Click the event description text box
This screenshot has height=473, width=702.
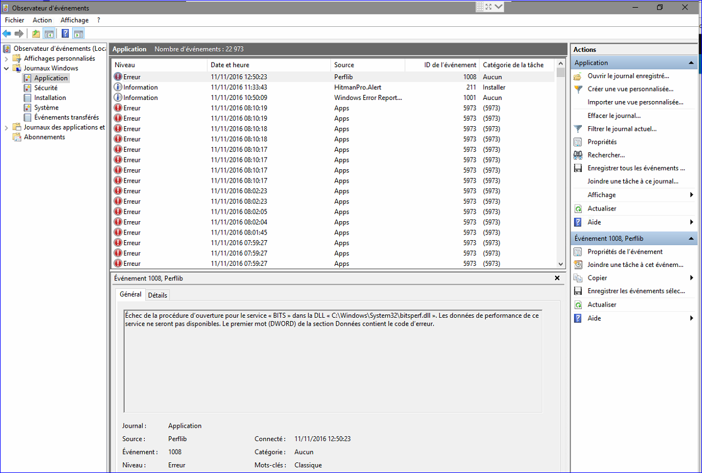tap(333, 361)
